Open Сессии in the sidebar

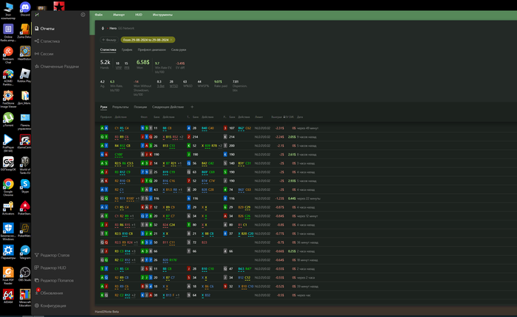pyautogui.click(x=44, y=54)
